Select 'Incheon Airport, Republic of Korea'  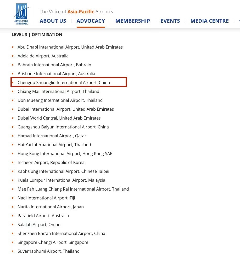[51, 162]
